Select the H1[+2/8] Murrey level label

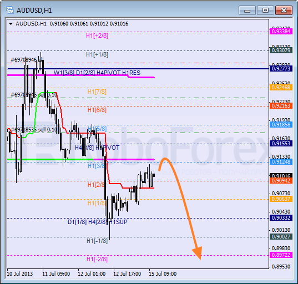tap(97, 35)
